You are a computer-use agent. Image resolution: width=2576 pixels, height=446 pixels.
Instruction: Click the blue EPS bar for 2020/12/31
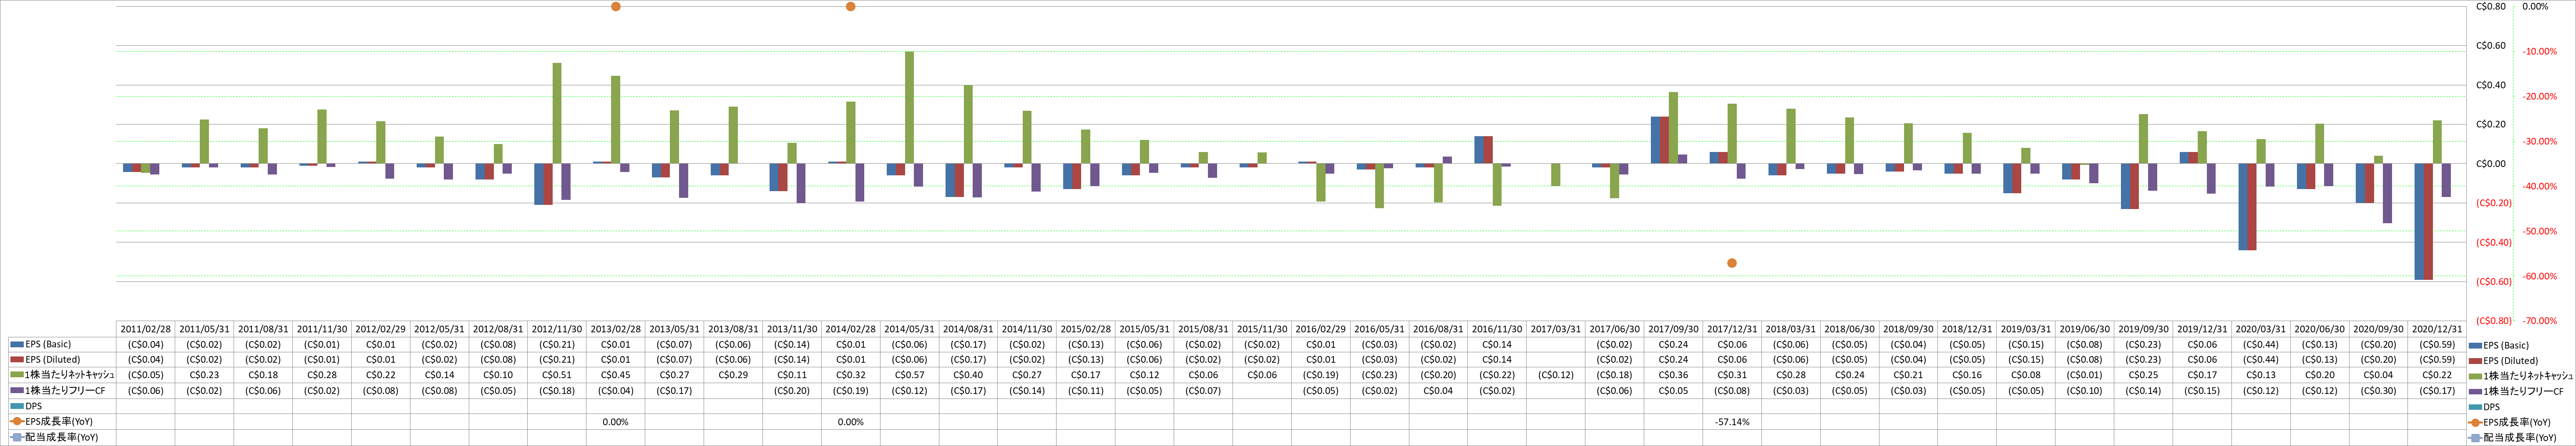2419,222
